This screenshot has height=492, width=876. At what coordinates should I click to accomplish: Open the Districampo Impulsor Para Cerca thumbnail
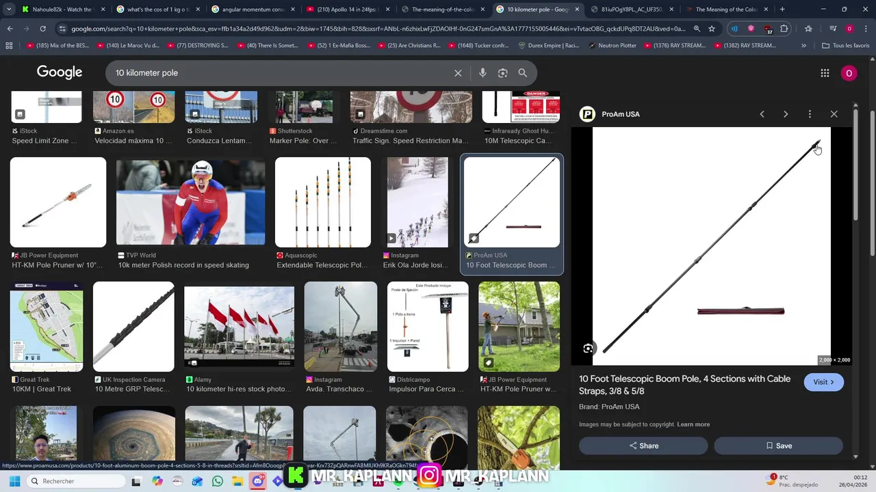pos(428,327)
